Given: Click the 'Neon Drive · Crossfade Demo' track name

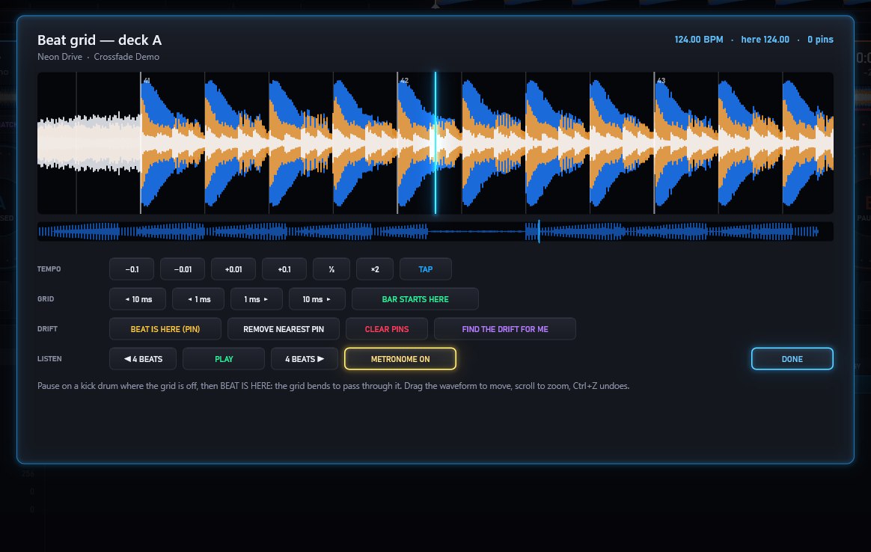Looking at the screenshot, I should coord(98,57).
